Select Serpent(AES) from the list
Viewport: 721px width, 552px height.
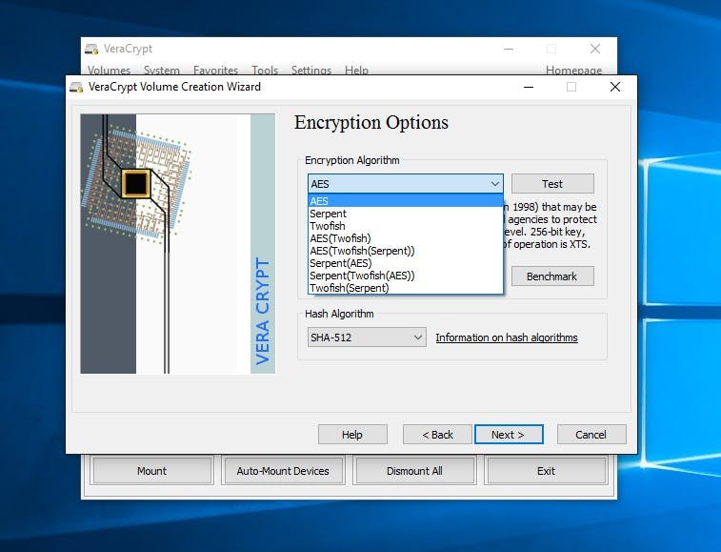click(x=406, y=263)
